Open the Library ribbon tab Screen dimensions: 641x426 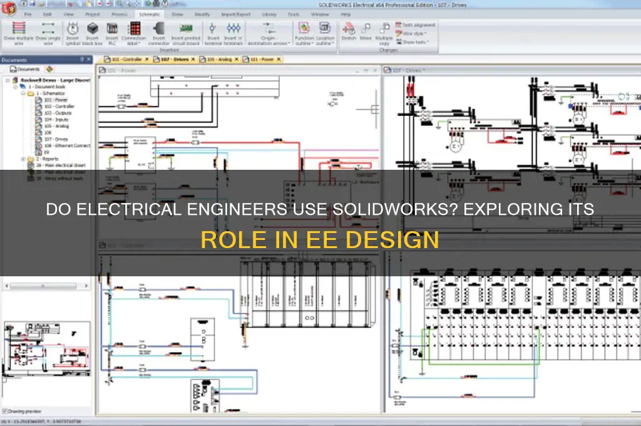point(269,14)
